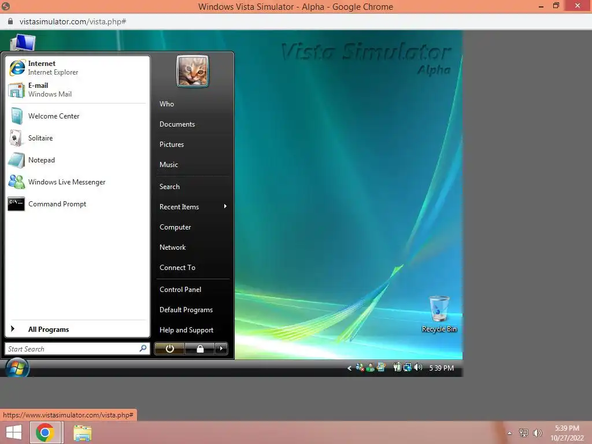The height and width of the screenshot is (444, 592).
Task: Show hidden tray icons in Vista taskbar
Action: (349, 368)
